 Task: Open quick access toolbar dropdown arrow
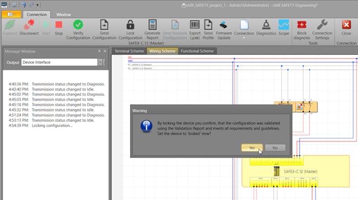[x=37, y=5]
